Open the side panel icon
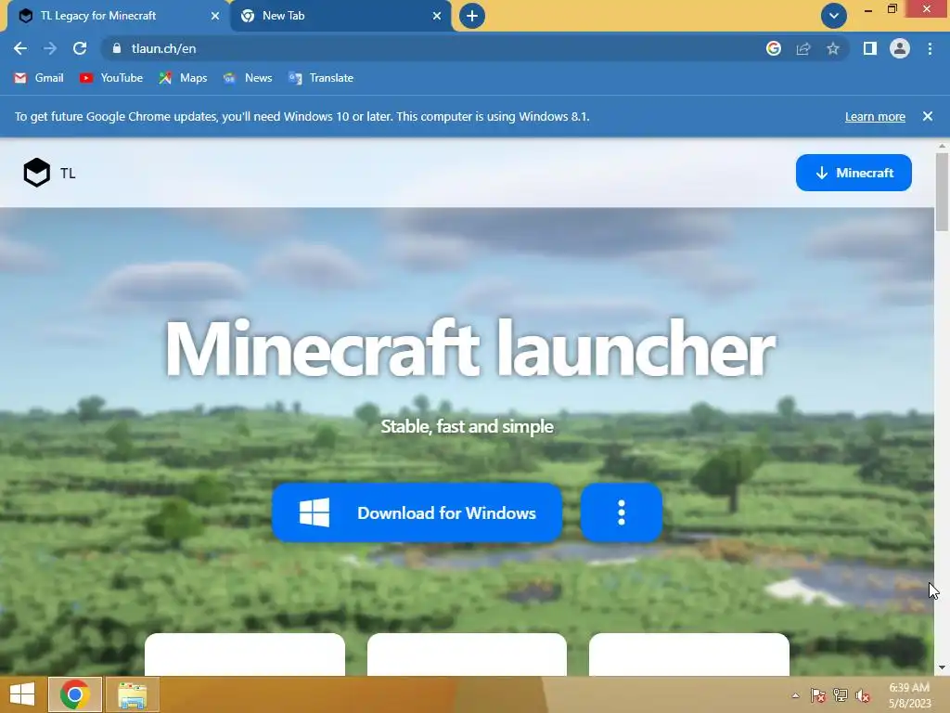Image resolution: width=950 pixels, height=713 pixels. (x=870, y=48)
